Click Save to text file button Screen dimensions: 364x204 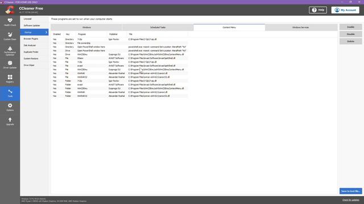(350, 192)
